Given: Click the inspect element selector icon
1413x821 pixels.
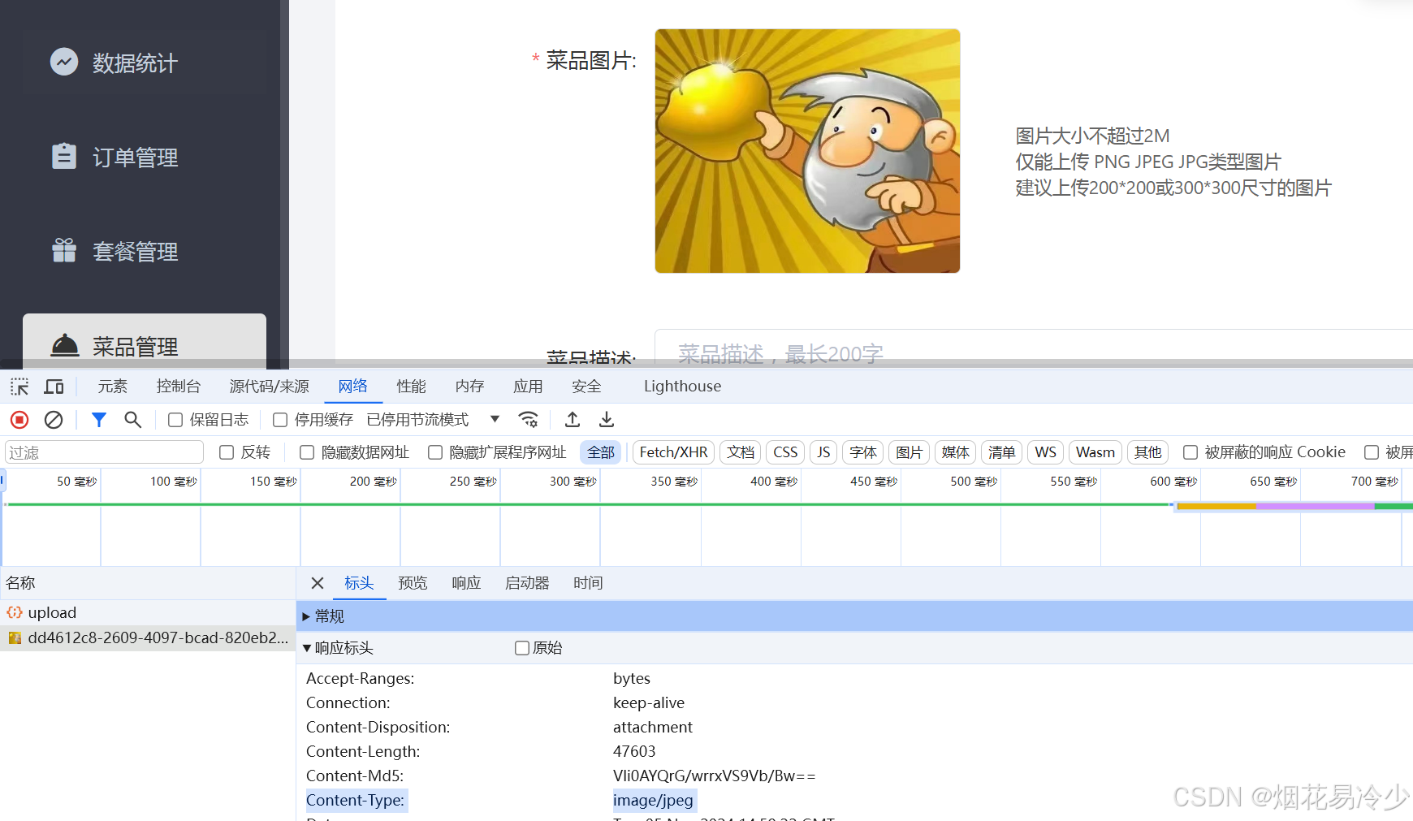Looking at the screenshot, I should [19, 387].
